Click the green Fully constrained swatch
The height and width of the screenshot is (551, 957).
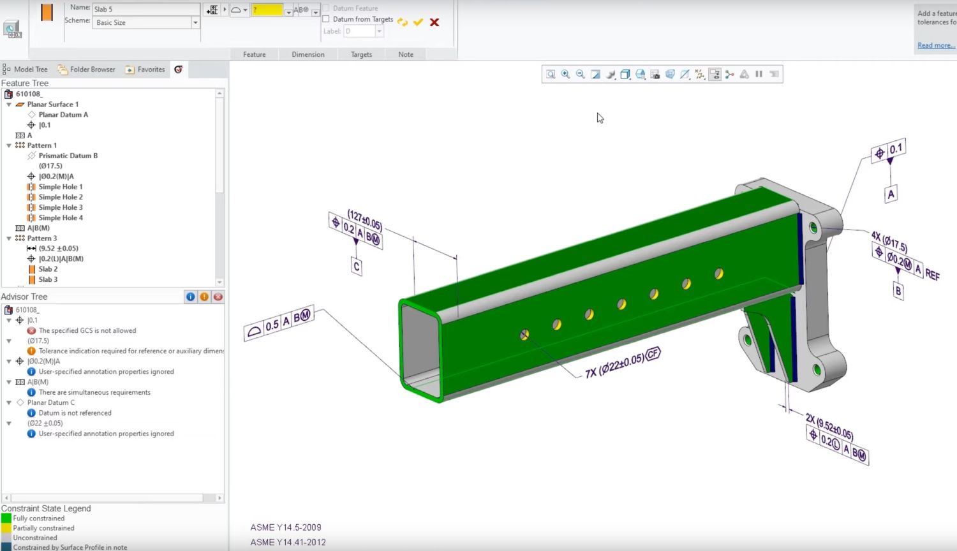(6, 518)
